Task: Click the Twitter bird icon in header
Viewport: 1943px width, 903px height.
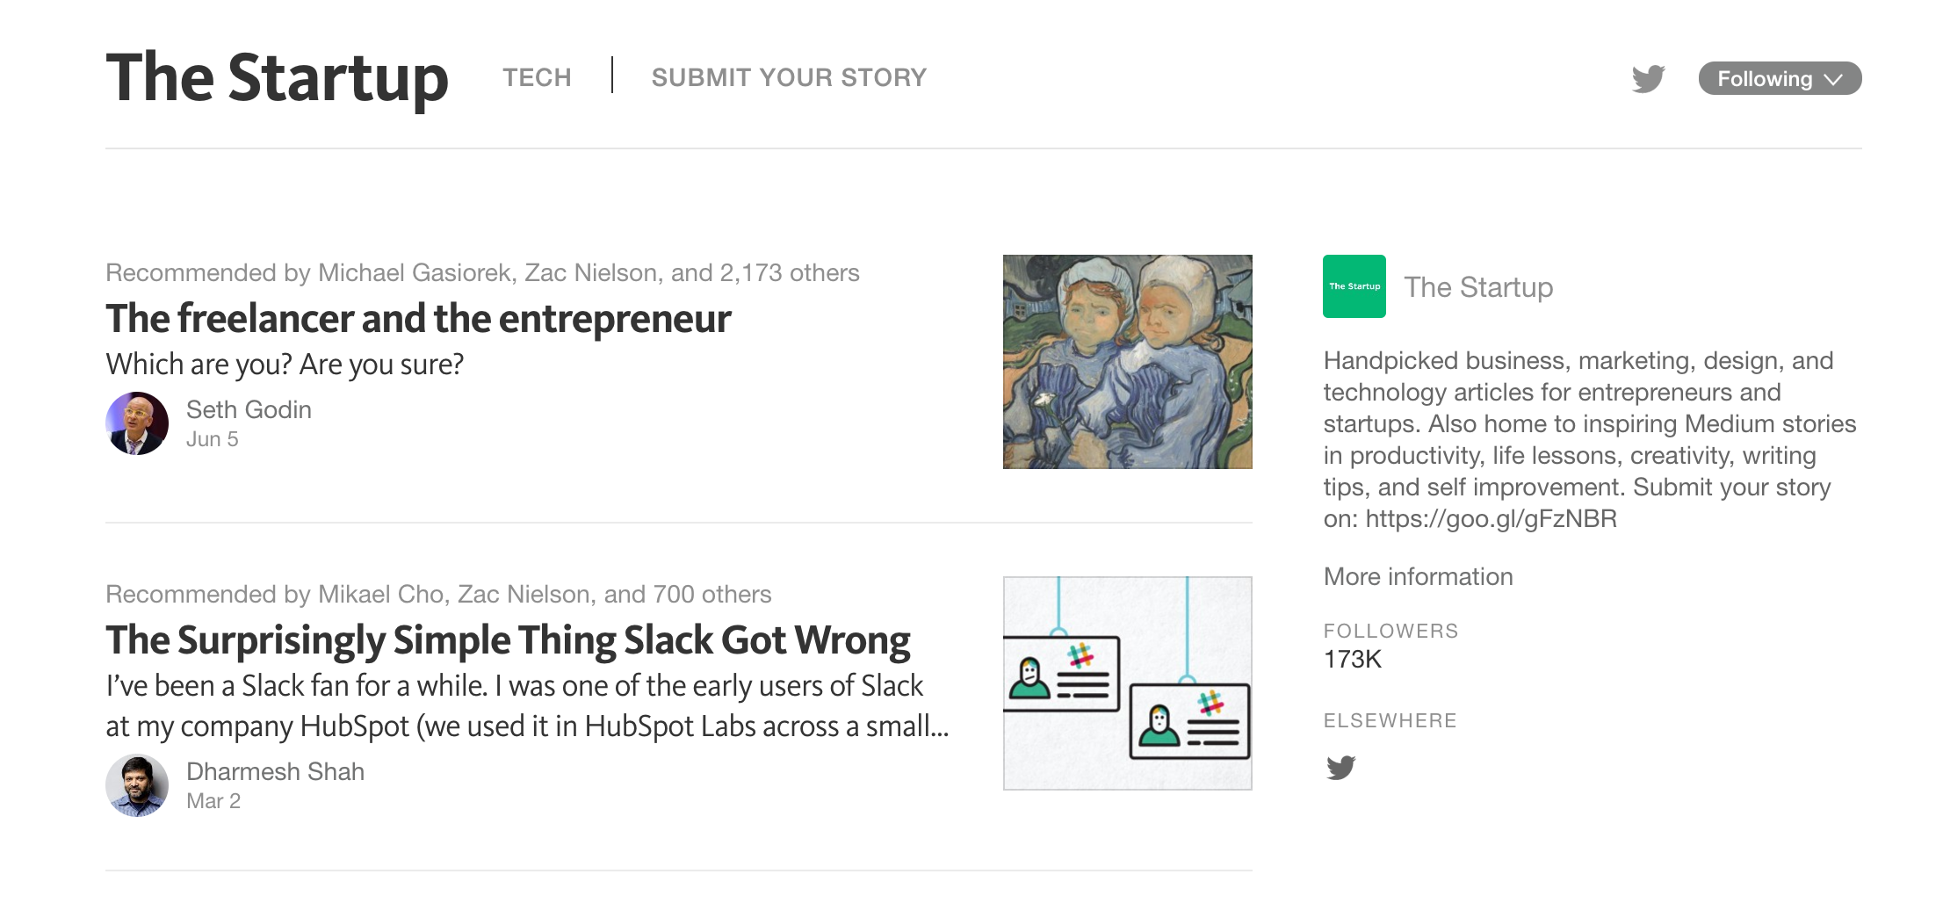Action: click(1648, 78)
